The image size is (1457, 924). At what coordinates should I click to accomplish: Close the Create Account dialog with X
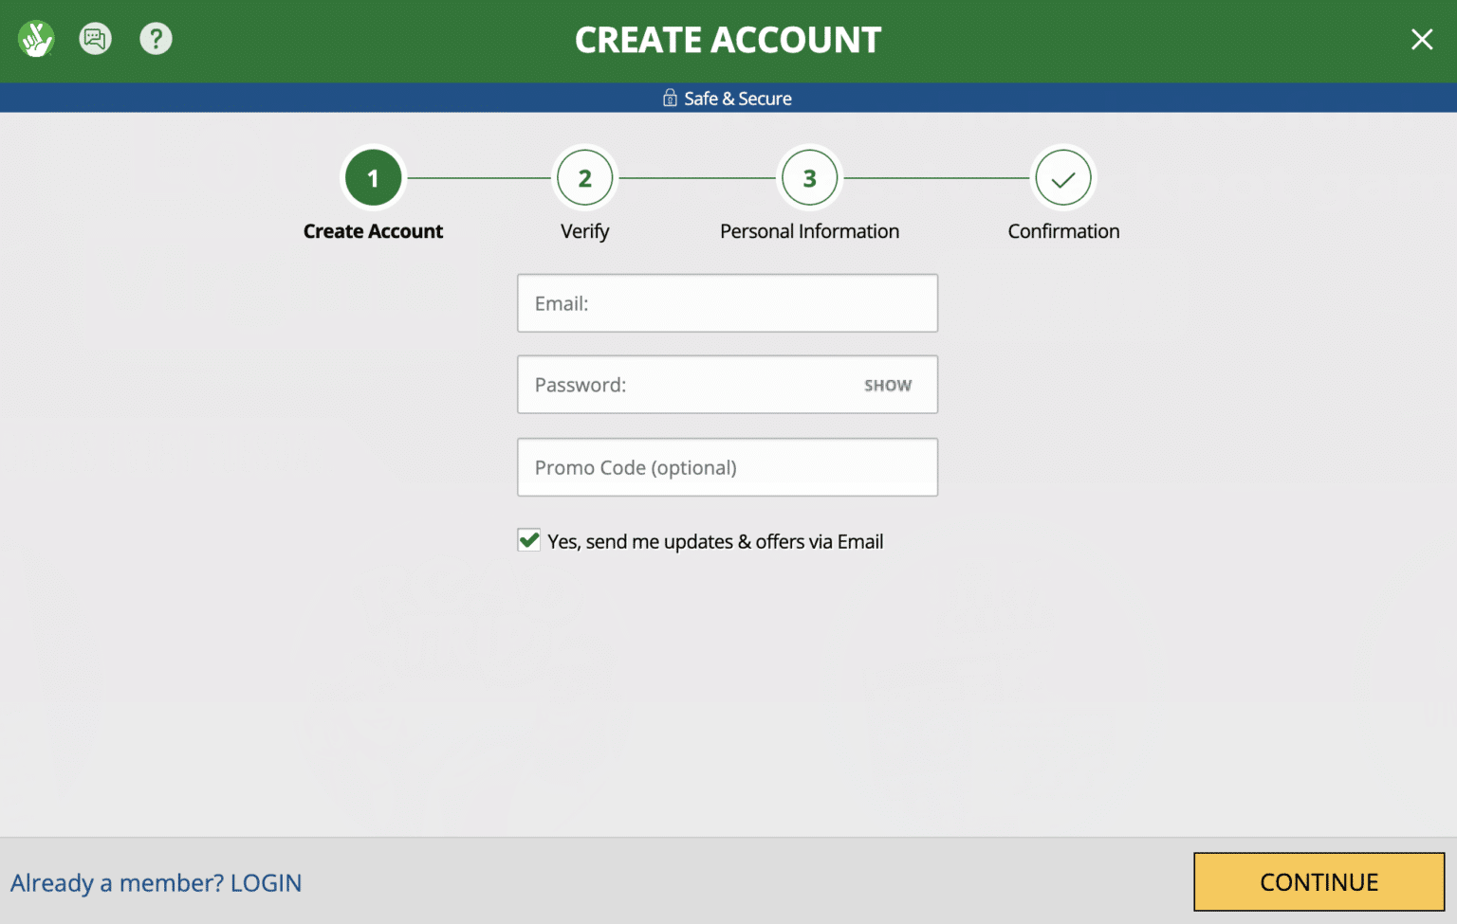pyautogui.click(x=1421, y=40)
